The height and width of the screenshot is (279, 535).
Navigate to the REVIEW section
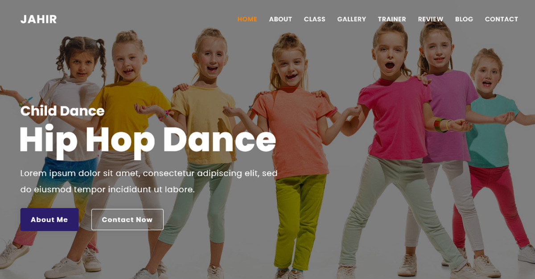tap(431, 19)
